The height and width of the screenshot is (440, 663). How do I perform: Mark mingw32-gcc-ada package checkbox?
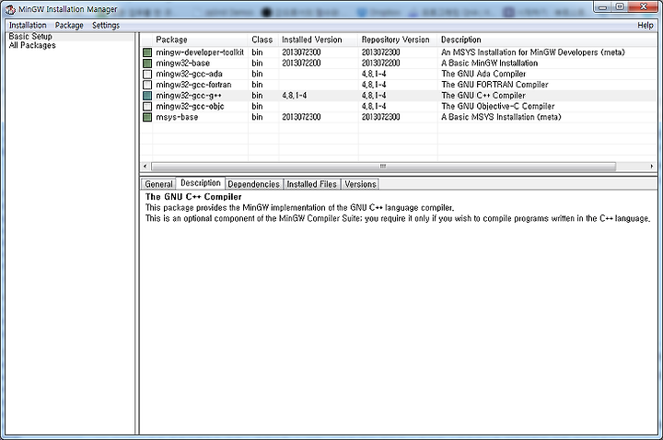(147, 74)
